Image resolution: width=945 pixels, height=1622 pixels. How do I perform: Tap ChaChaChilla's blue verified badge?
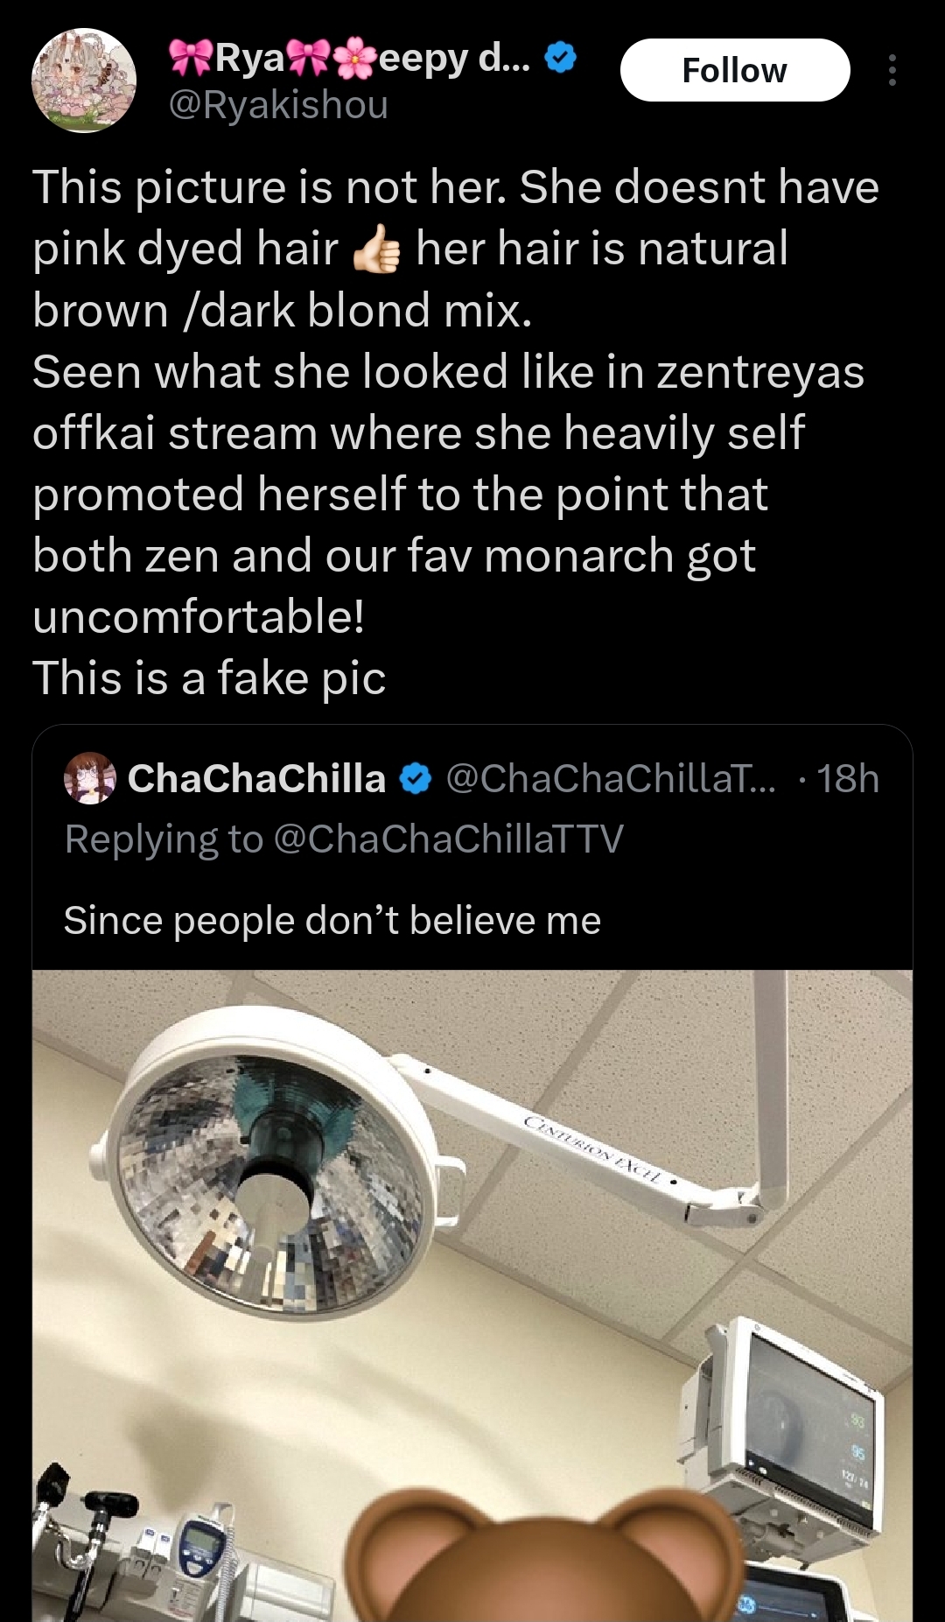[x=416, y=778]
